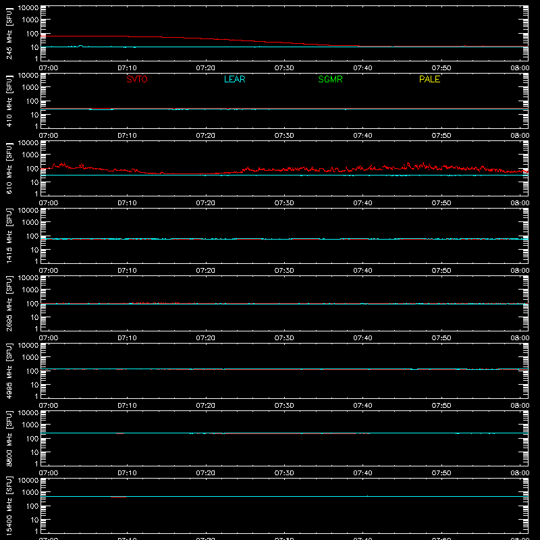Screen dimensions: 540x540
Task: Click 07:00 tick label below 610 MHz panel
Action: [x=49, y=203]
